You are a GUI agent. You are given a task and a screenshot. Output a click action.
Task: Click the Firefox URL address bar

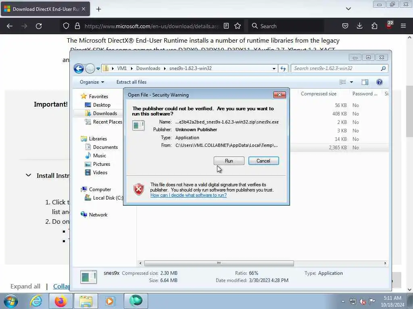pyautogui.click(x=152, y=26)
